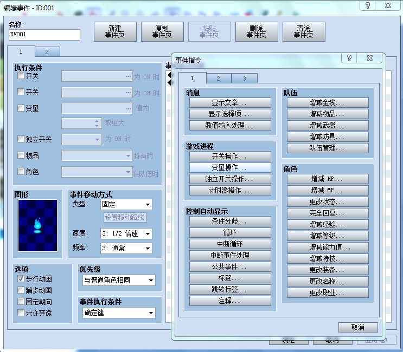The image size is (403, 352).
Task: Click the 更改状态 command button
Action: point(328,201)
